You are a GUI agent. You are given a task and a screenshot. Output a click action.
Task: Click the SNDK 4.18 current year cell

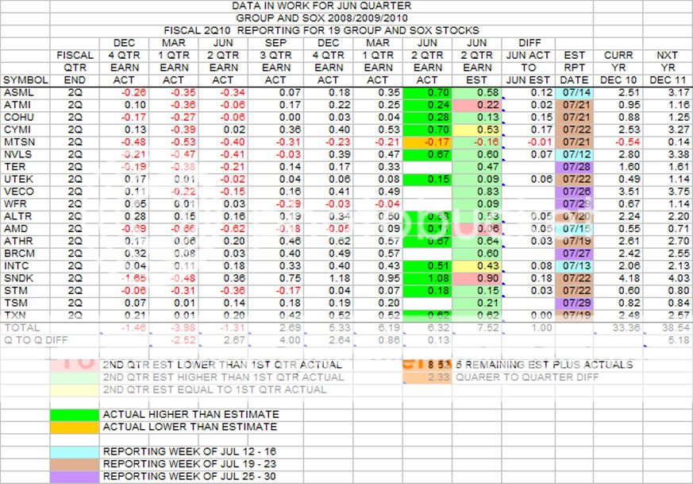(619, 278)
